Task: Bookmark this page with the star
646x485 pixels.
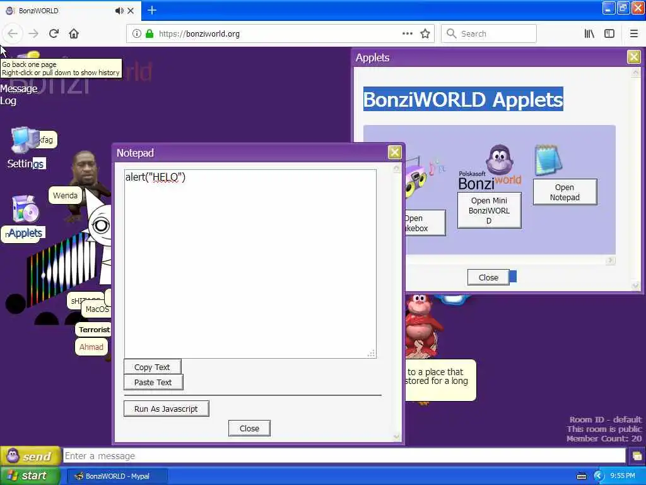Action: pyautogui.click(x=425, y=33)
